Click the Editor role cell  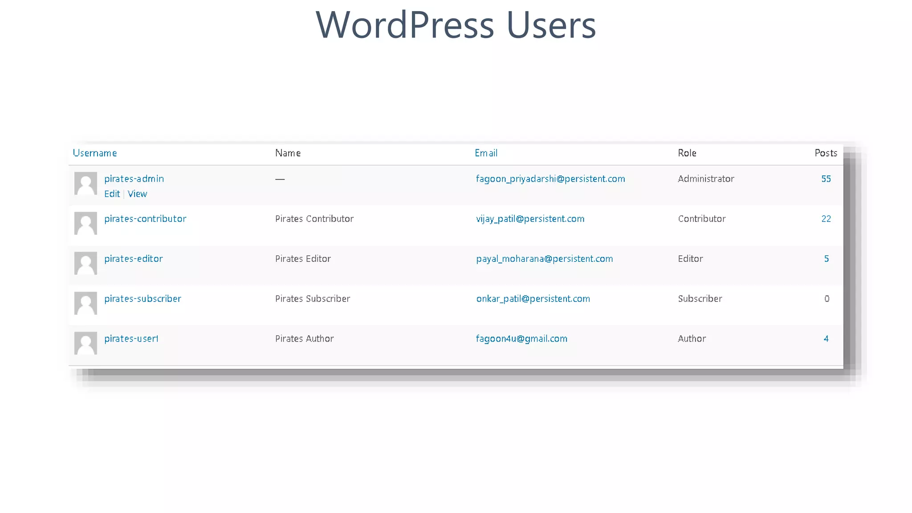coord(690,259)
